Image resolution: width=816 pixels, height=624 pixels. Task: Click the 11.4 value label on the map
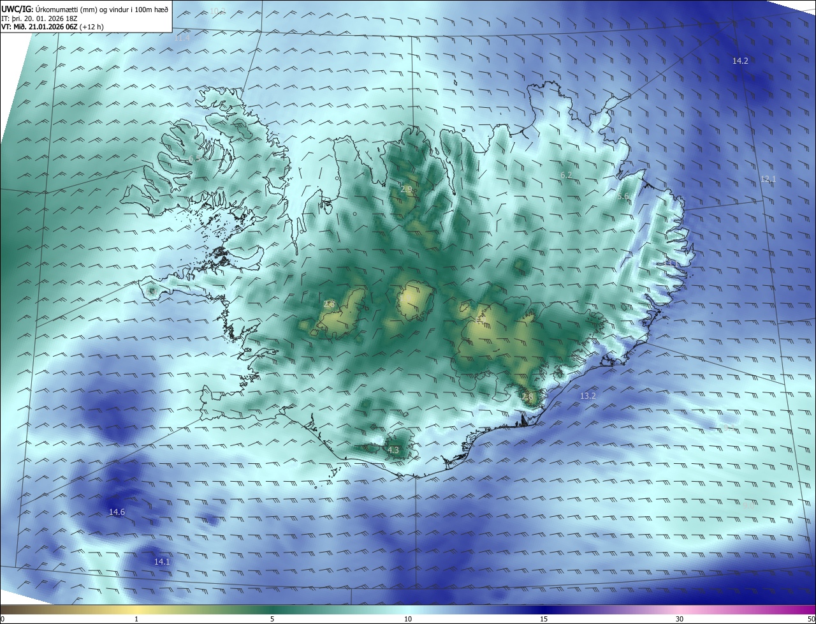tap(182, 38)
